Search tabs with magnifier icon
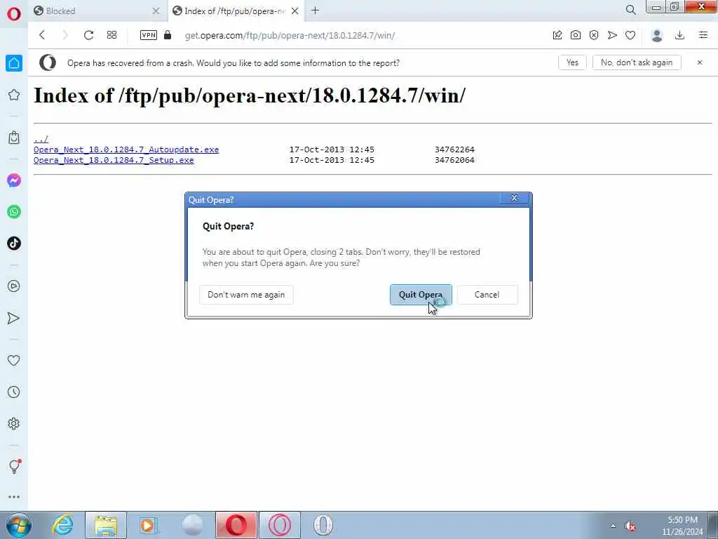The width and height of the screenshot is (718, 539). 631,10
